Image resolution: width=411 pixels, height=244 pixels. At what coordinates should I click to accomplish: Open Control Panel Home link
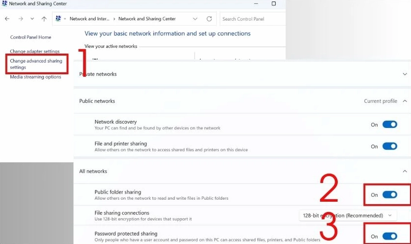coord(30,37)
